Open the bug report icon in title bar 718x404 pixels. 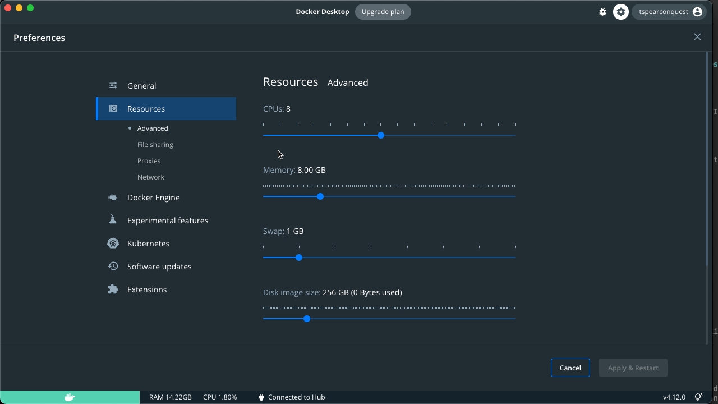tap(602, 11)
